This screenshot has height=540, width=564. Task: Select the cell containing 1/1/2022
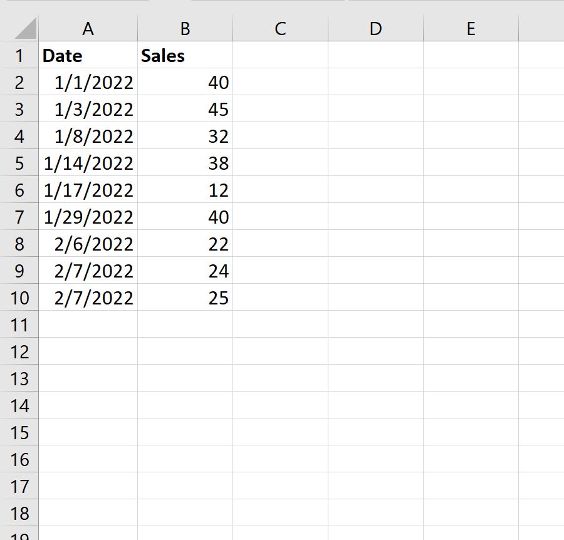[88, 82]
